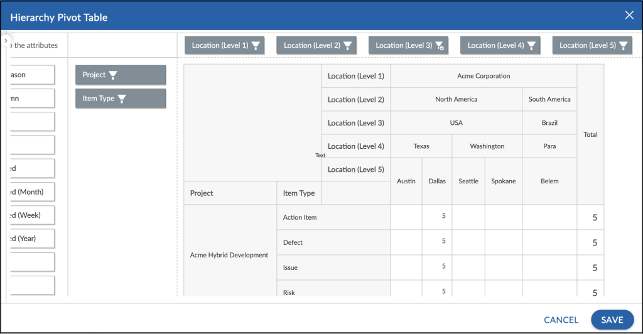Pick the attribute ending in 'ason'
This screenshot has height=334, width=643.
(x=33, y=75)
